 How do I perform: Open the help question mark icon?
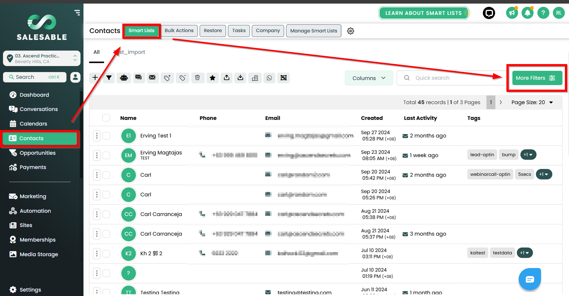coord(543,13)
